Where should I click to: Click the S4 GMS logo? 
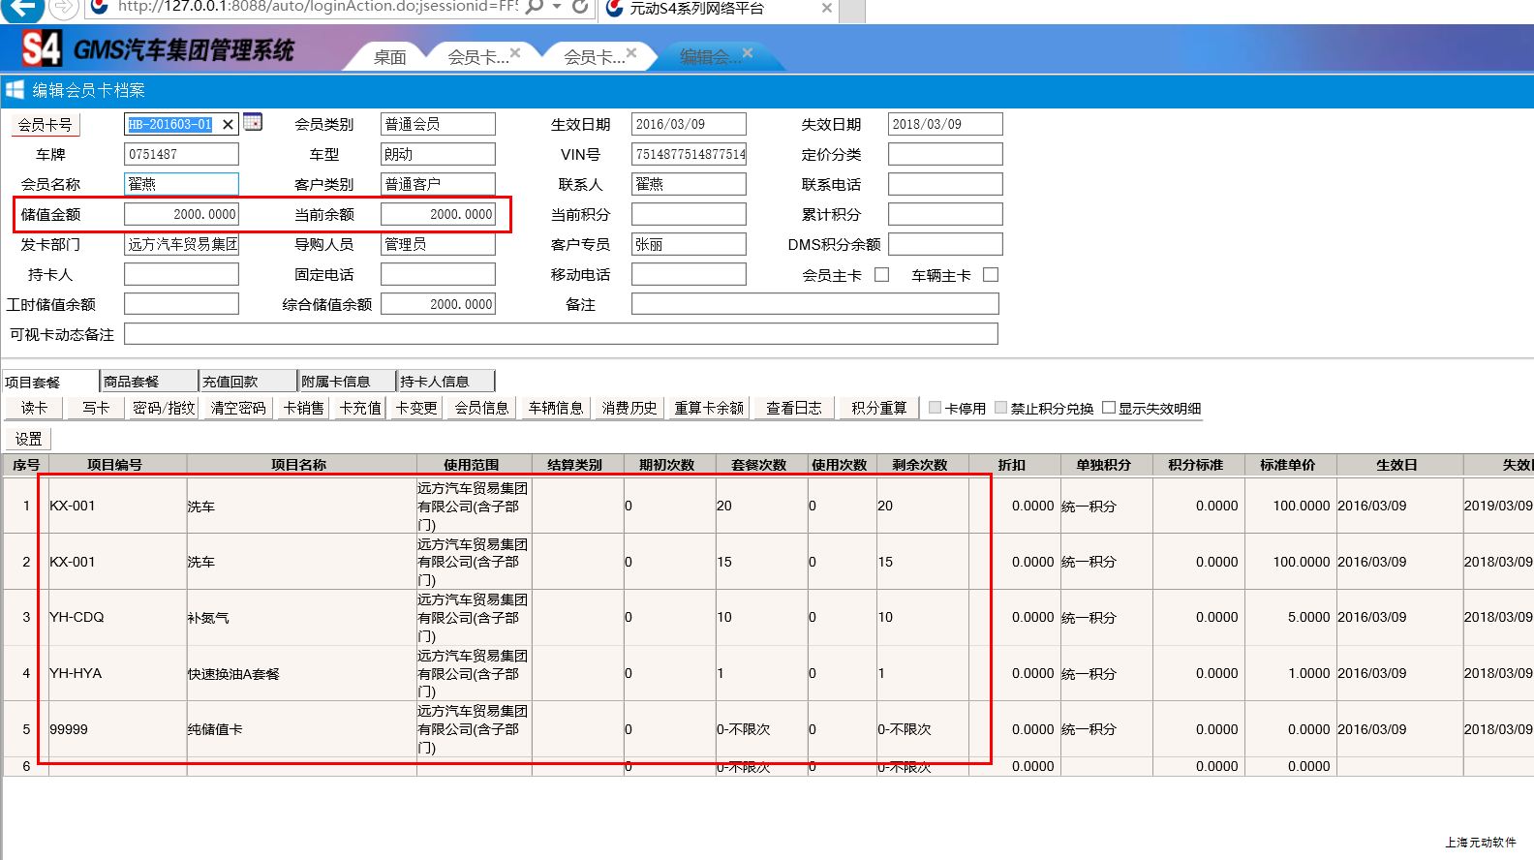pos(42,48)
